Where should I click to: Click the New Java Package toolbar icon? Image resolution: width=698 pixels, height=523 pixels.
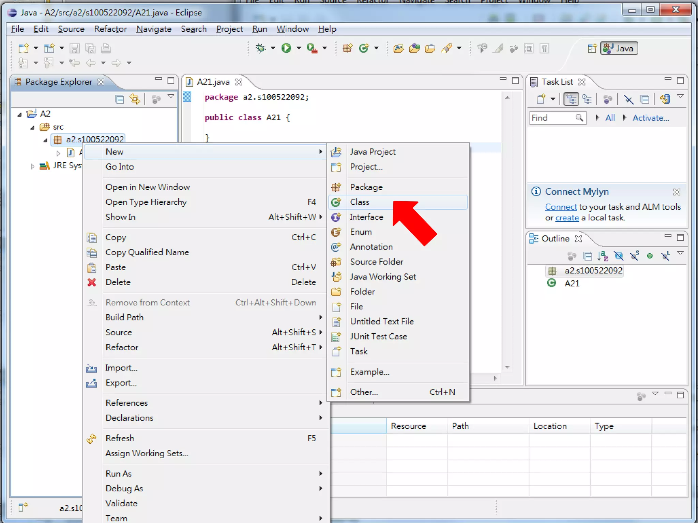[x=347, y=48]
